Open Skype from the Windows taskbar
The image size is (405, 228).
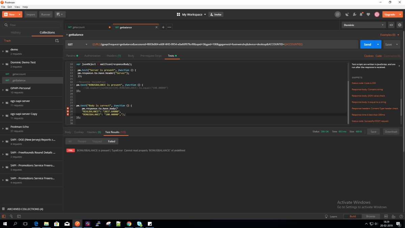tap(139, 224)
